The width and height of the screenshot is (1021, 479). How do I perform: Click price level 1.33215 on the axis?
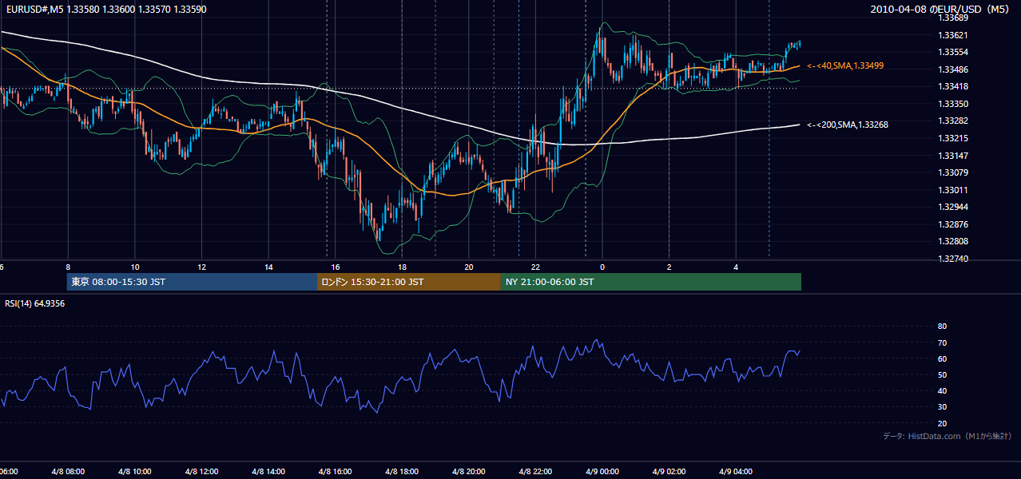(x=953, y=138)
